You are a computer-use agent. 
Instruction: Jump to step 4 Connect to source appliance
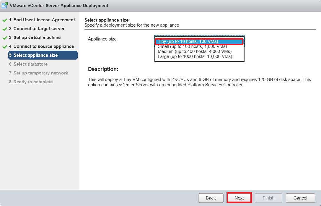[x=41, y=46]
